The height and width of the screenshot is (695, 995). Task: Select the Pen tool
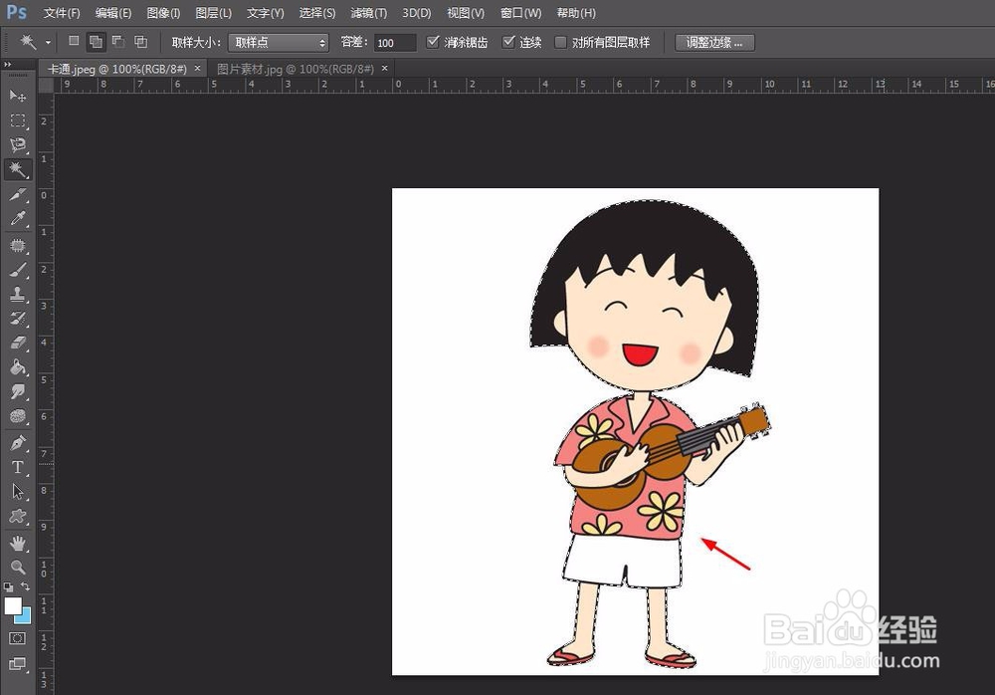[18, 443]
